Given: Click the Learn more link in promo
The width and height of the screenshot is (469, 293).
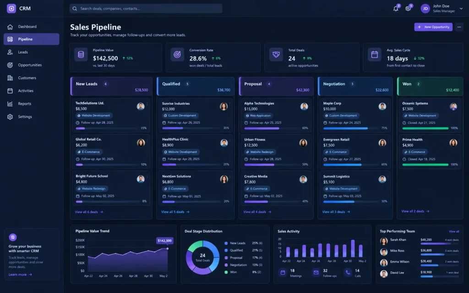Looking at the screenshot, I should tap(20, 275).
